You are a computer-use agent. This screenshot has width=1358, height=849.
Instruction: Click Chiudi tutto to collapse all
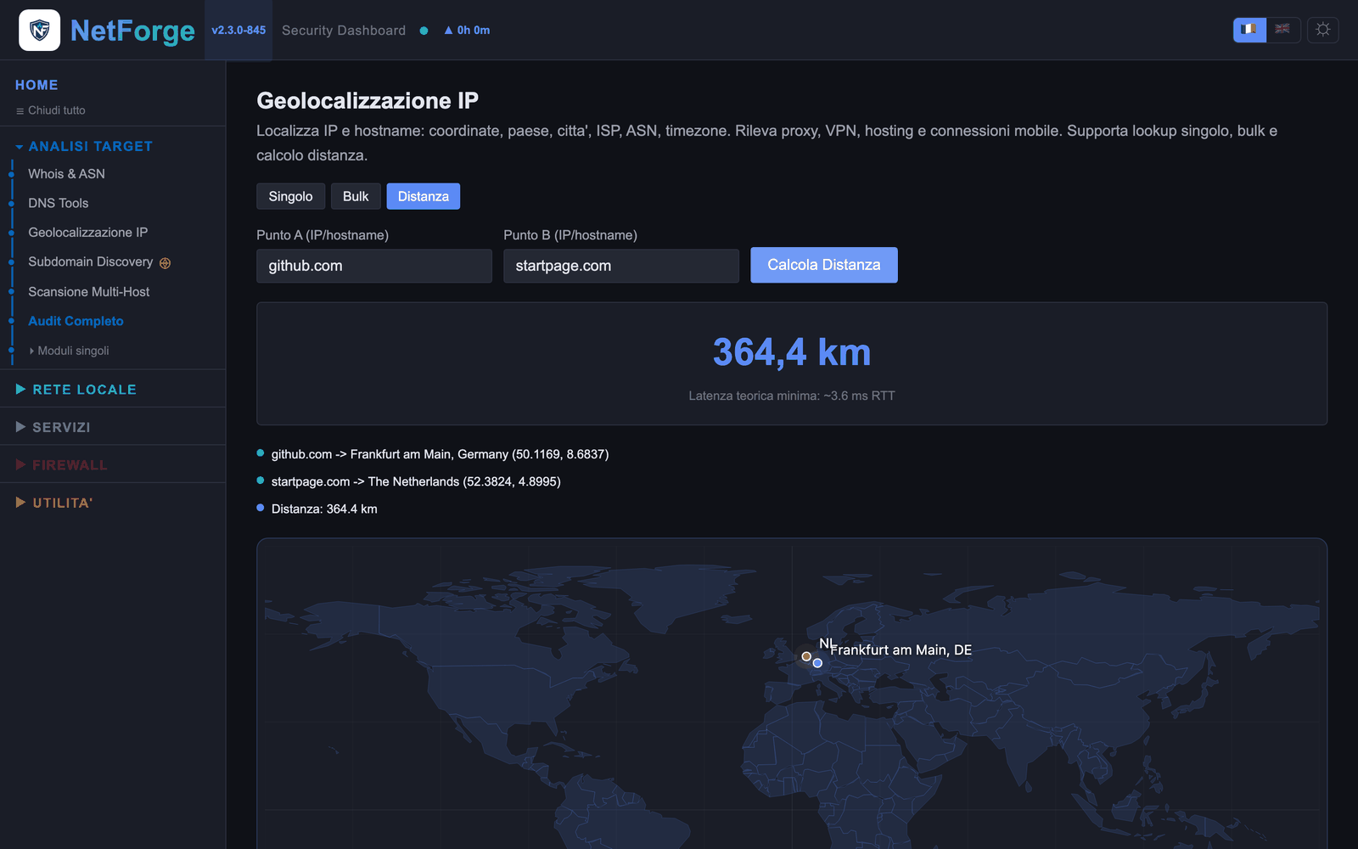[51, 110]
